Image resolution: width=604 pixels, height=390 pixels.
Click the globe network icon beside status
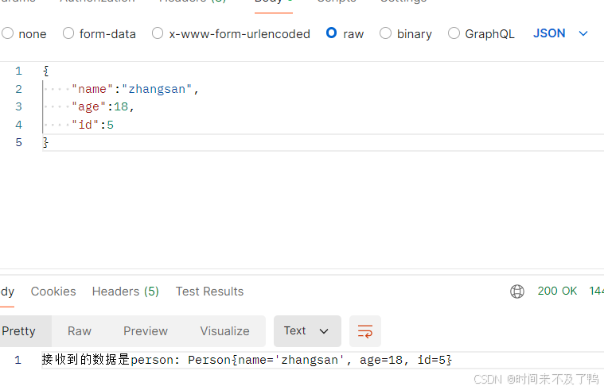tap(517, 292)
